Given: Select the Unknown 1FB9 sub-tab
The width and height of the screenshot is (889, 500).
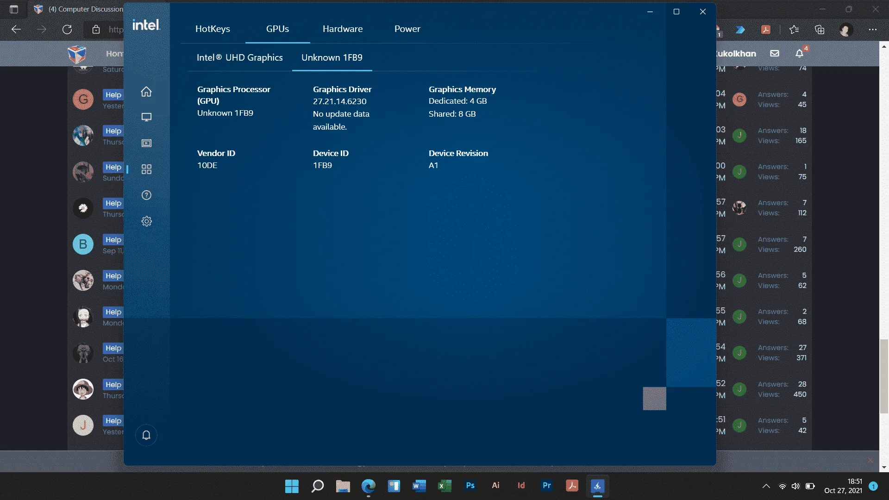Looking at the screenshot, I should point(332,57).
